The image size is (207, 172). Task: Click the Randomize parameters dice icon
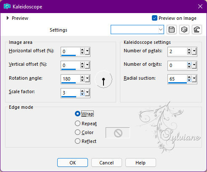coord(184,30)
